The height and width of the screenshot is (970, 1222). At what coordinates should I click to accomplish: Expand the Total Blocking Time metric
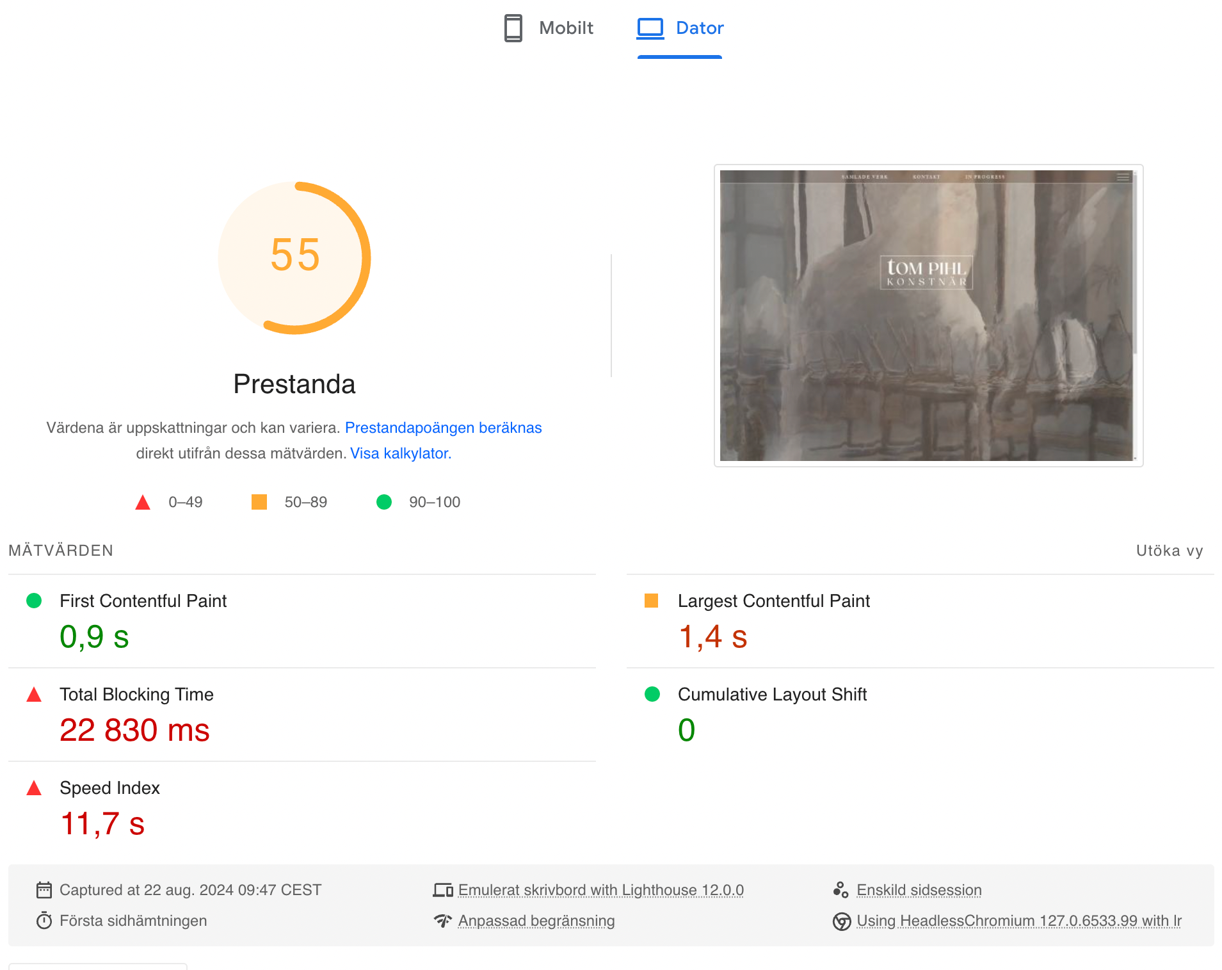pyautogui.click(x=136, y=694)
